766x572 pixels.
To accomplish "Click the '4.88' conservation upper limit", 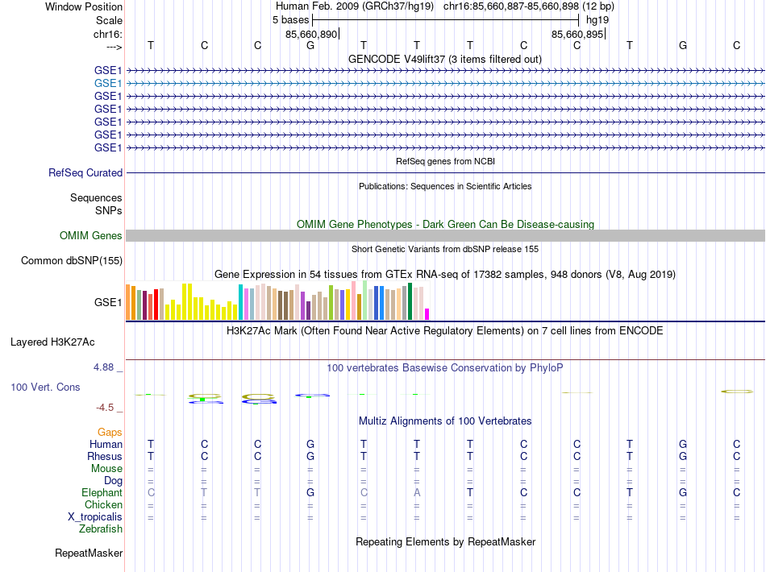I will [103, 367].
